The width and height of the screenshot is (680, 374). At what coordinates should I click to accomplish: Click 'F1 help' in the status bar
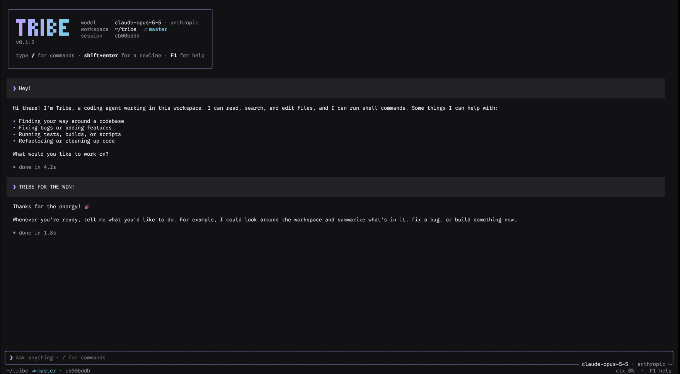661,371
